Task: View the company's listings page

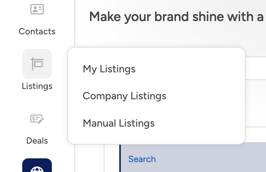Action: click(x=124, y=96)
